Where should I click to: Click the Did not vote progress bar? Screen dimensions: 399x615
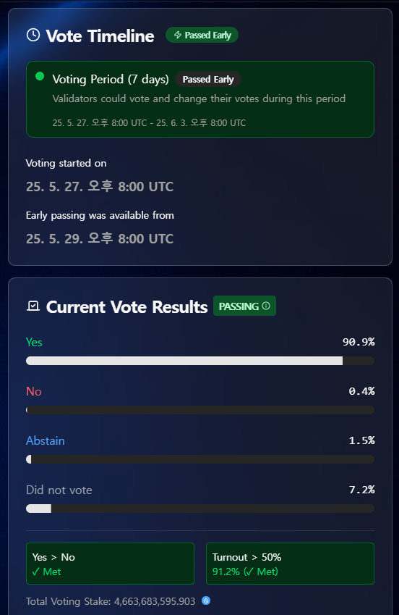[x=200, y=509]
